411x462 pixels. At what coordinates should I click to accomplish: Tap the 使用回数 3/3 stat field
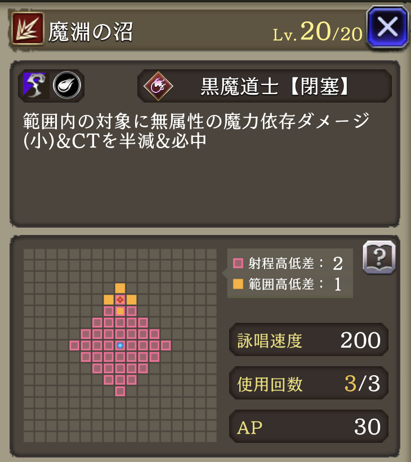pyautogui.click(x=309, y=383)
